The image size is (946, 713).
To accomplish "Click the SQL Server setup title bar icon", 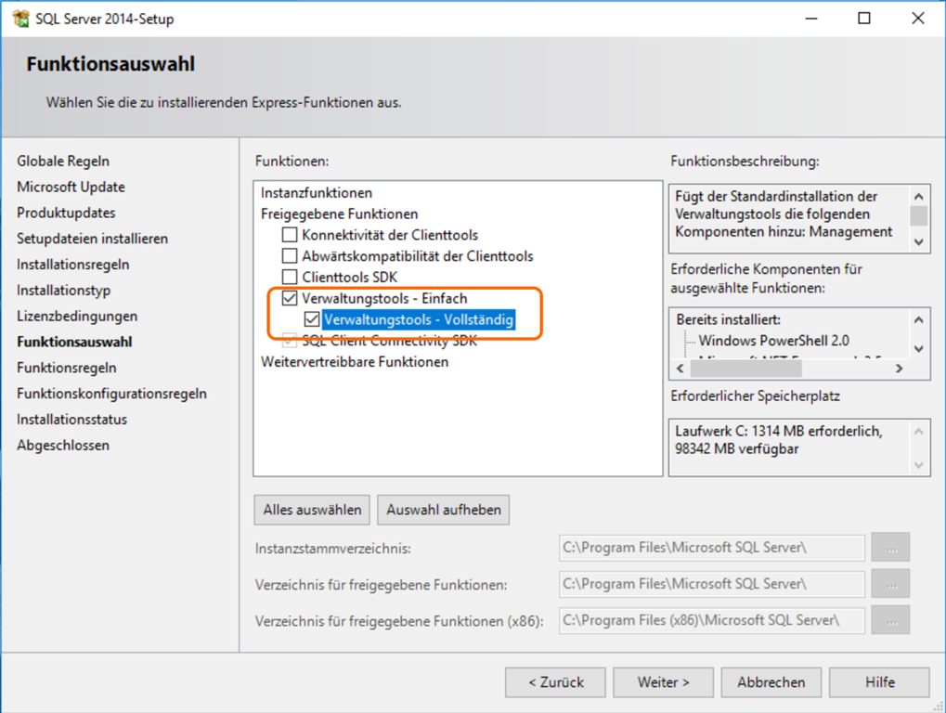I will tap(19, 19).
